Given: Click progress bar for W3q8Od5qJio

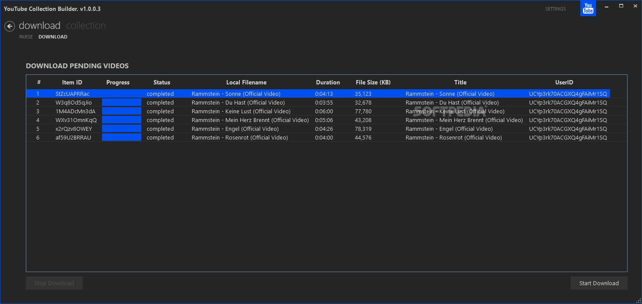Looking at the screenshot, I should tap(122, 102).
